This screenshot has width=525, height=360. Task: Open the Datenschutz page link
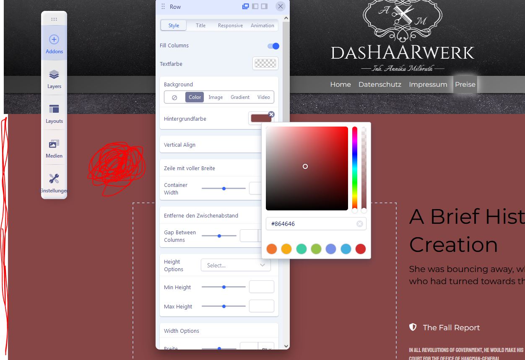[379, 84]
